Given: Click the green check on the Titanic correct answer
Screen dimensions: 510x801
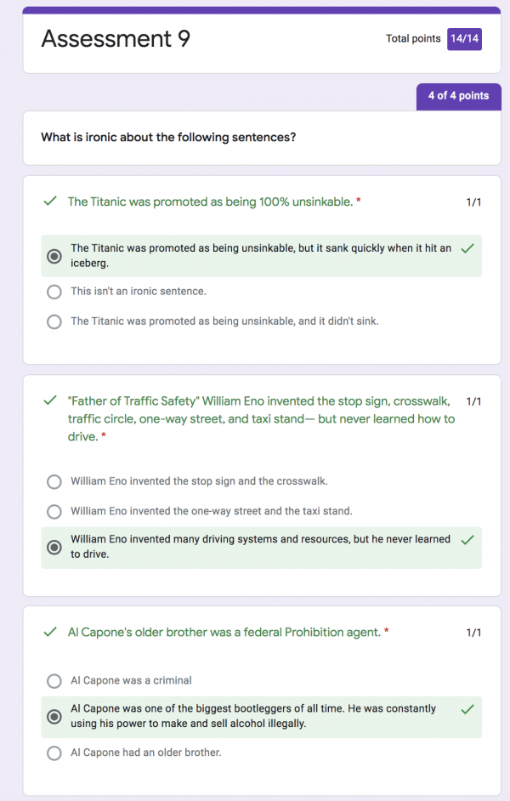Looking at the screenshot, I should coord(467,247).
